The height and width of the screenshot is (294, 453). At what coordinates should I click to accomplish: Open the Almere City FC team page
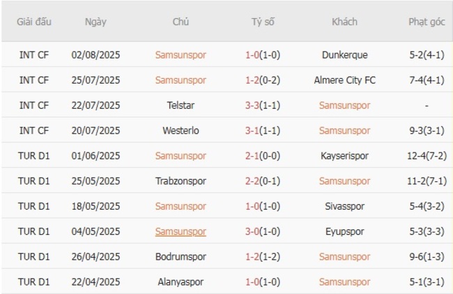click(x=344, y=80)
